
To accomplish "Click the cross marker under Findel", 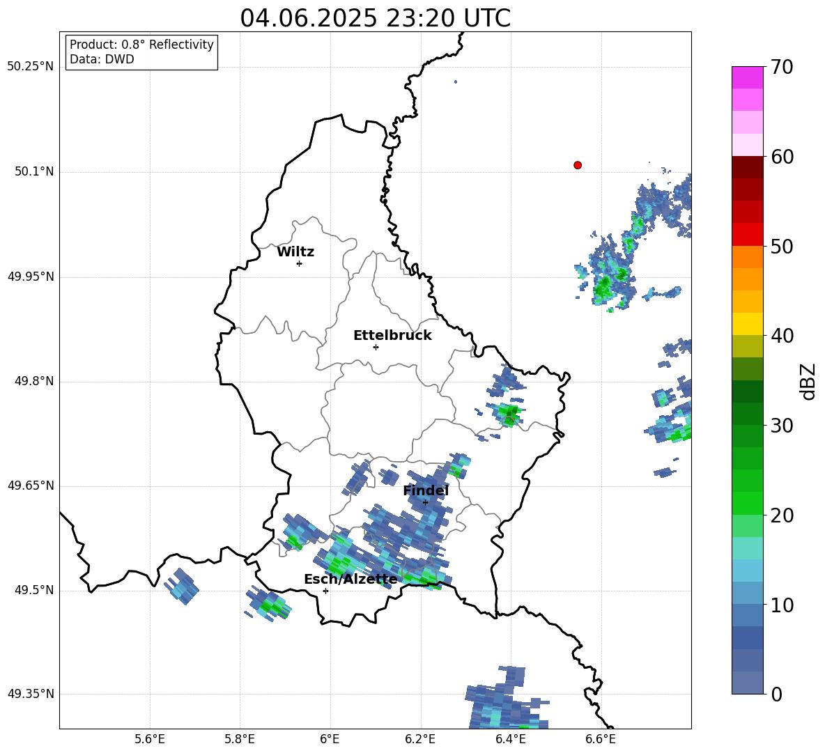I will pyautogui.click(x=425, y=502).
